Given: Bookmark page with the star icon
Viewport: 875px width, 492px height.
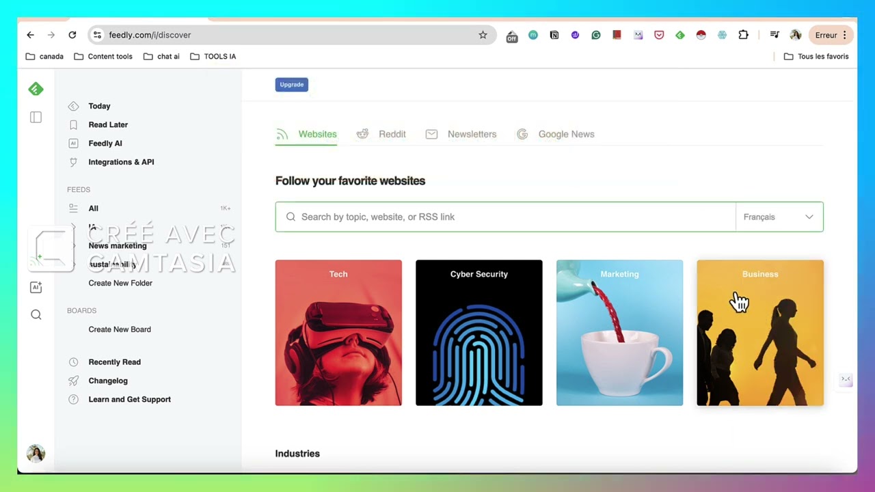Looking at the screenshot, I should [x=483, y=35].
